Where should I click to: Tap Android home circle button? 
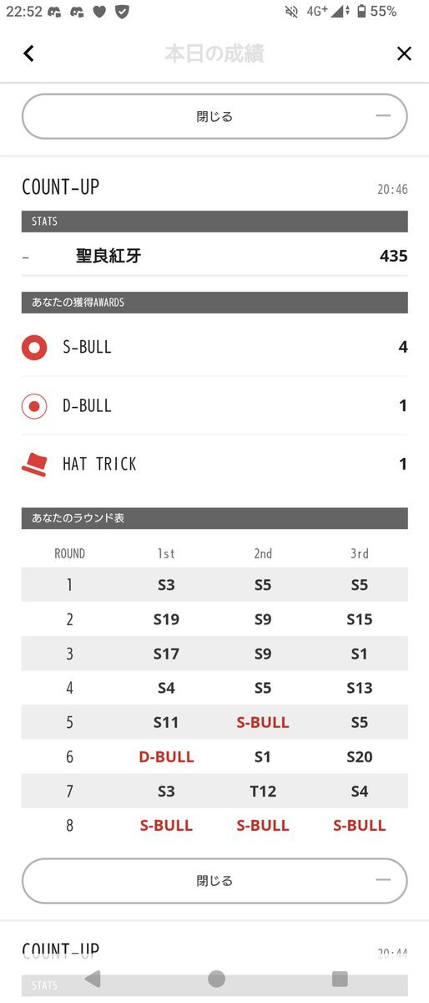coord(217,979)
